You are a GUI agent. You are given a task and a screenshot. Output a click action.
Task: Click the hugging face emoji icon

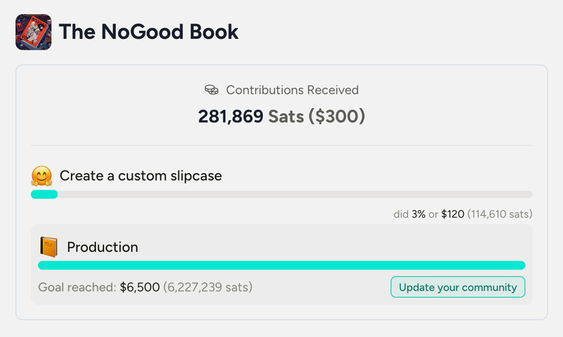click(42, 176)
